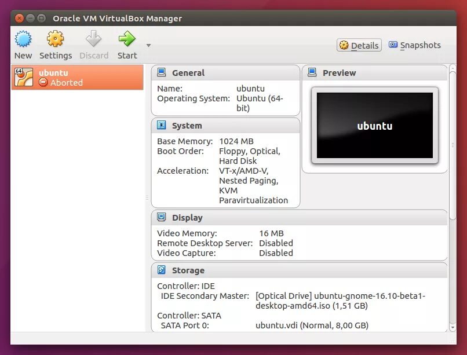
Task: Click the Details gear icon
Action: click(x=344, y=45)
